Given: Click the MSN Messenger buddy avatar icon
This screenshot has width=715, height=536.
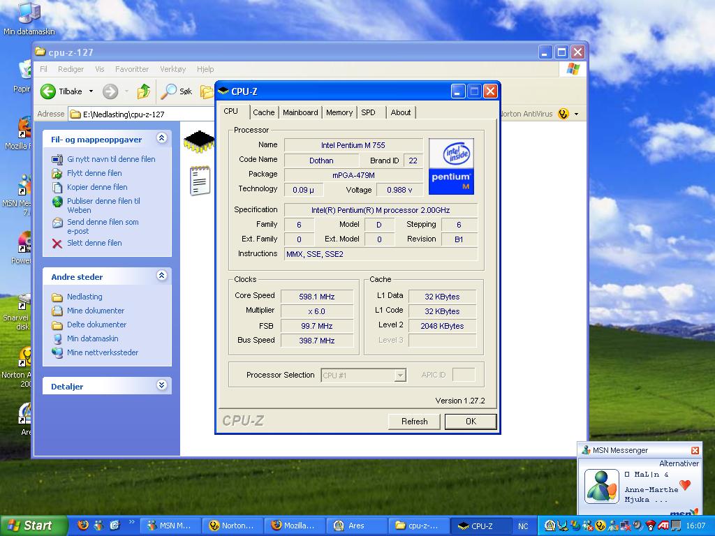Looking at the screenshot, I should coord(601,486).
